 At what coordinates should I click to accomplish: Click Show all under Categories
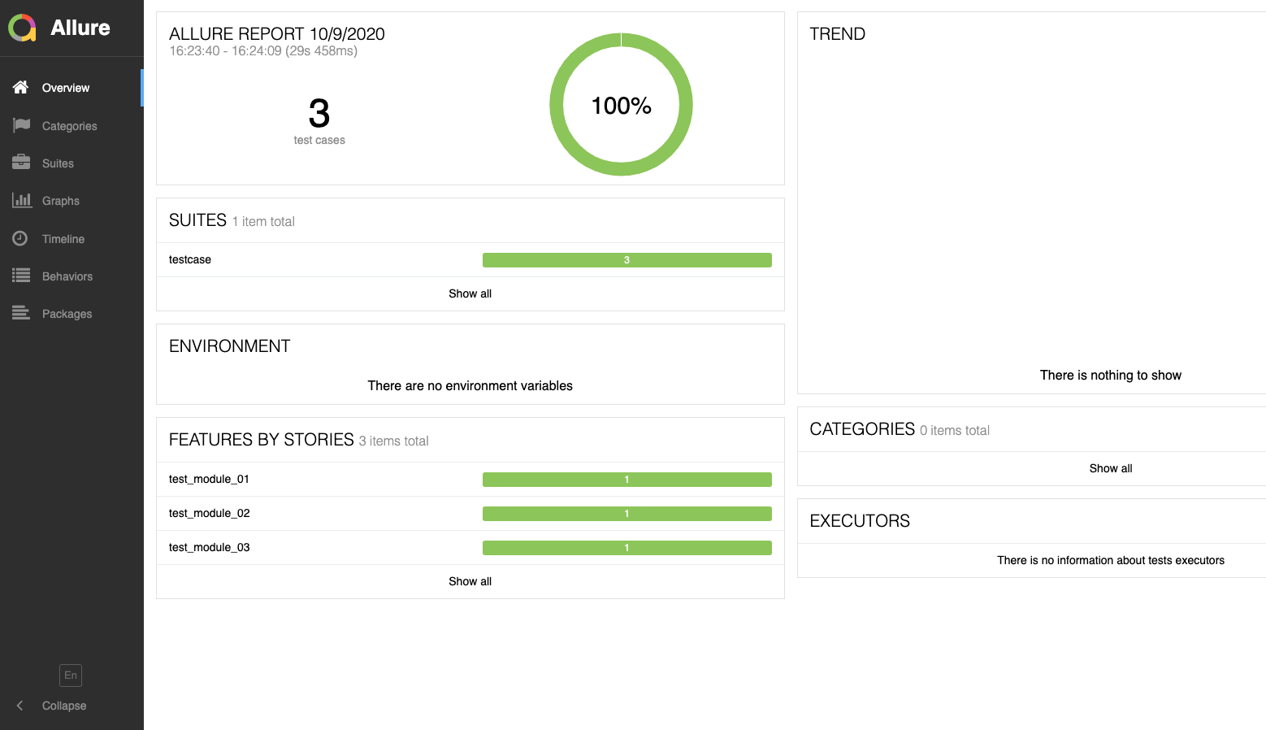(x=1110, y=468)
